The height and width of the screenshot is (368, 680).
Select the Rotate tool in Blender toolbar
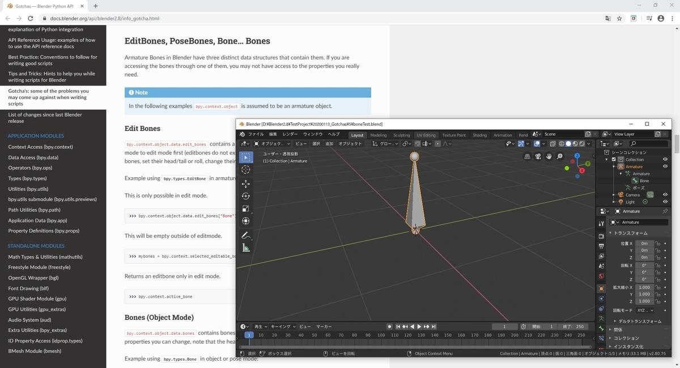[x=245, y=196]
